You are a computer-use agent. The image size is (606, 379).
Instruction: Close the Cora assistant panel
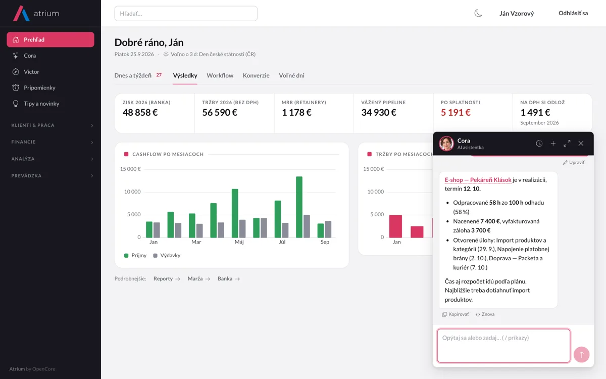pos(581,144)
